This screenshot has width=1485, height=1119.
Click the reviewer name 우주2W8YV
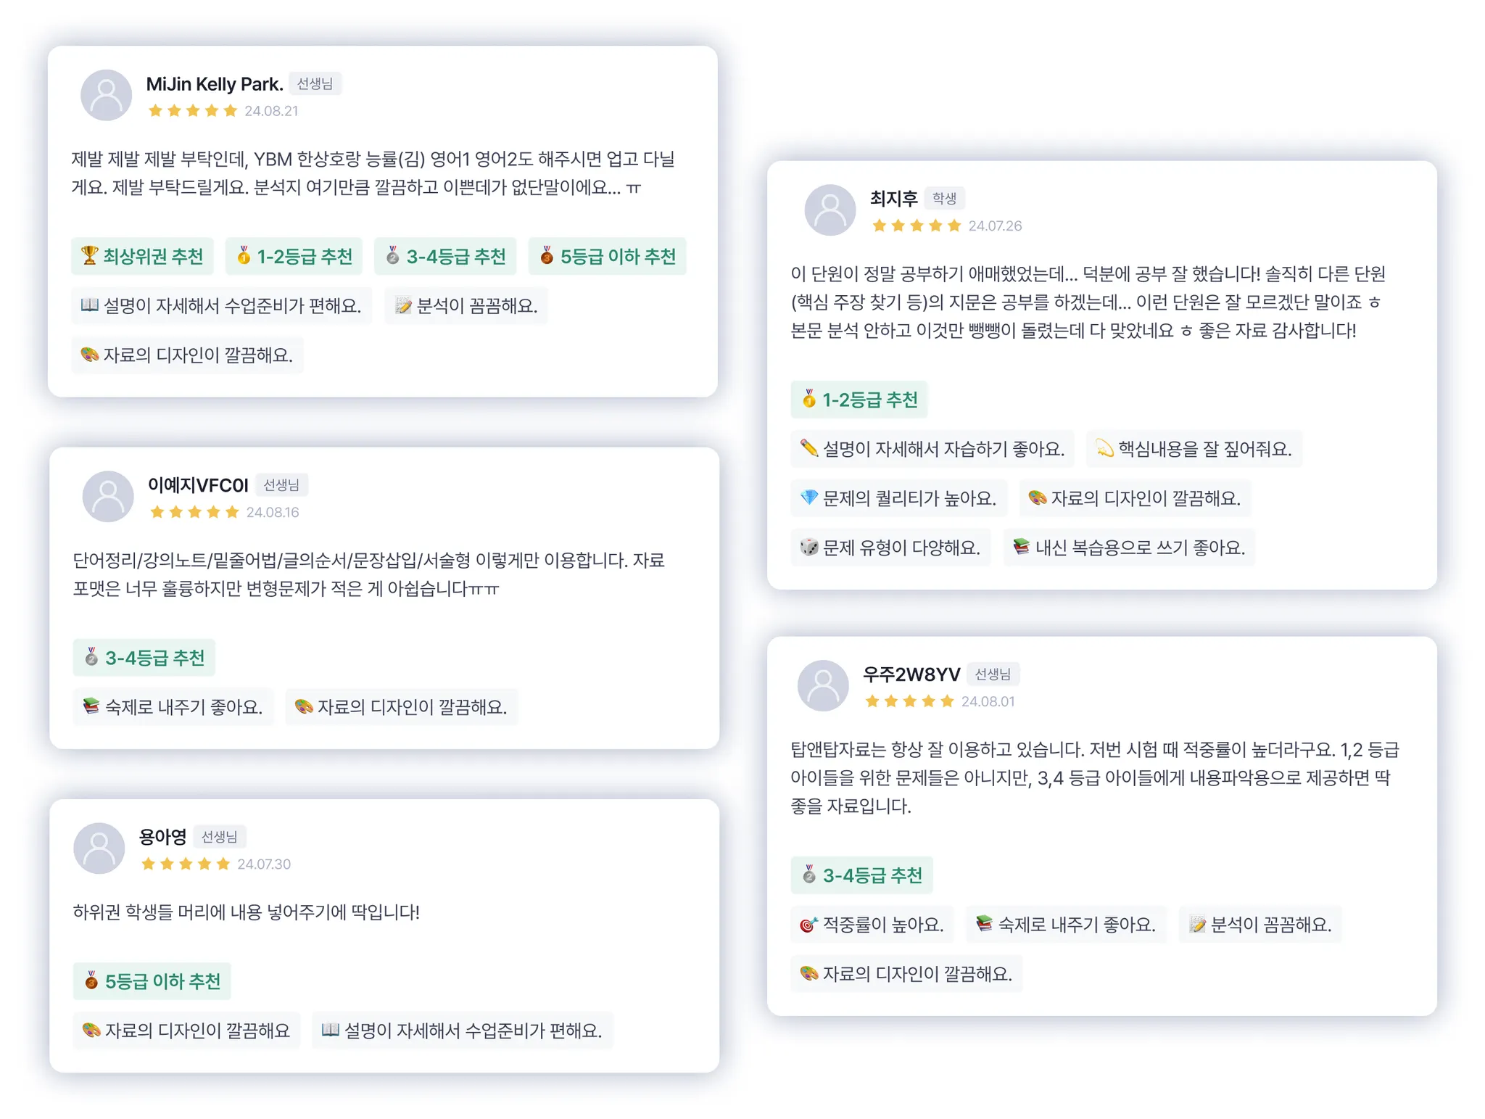[911, 674]
